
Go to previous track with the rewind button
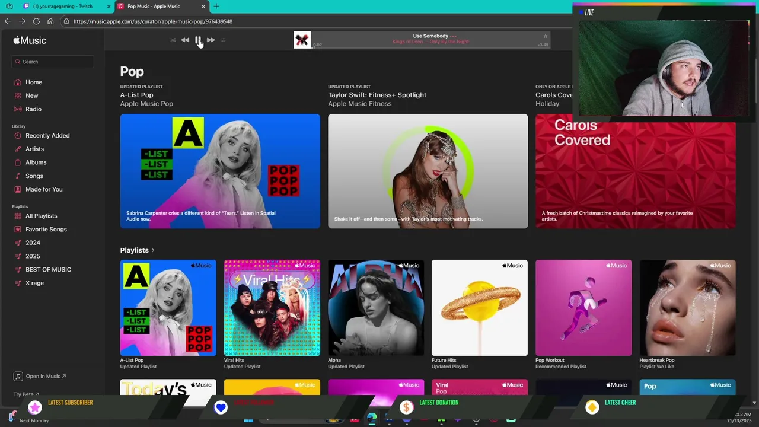pos(185,40)
